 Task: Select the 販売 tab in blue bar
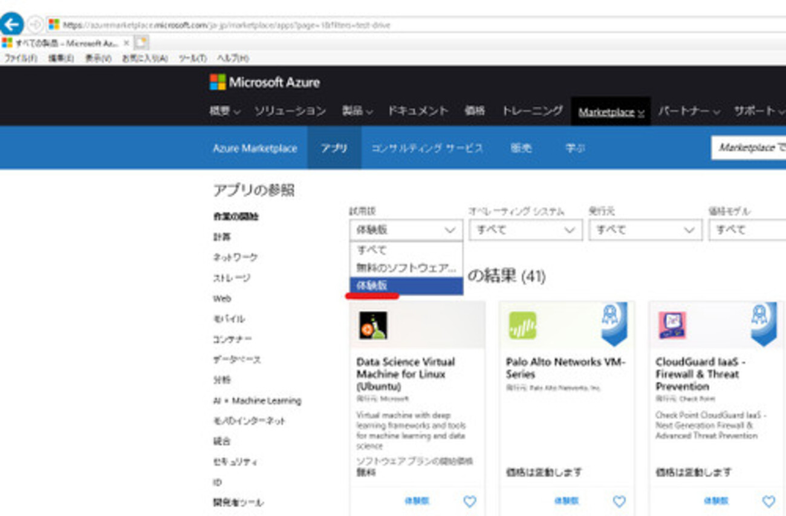[521, 148]
